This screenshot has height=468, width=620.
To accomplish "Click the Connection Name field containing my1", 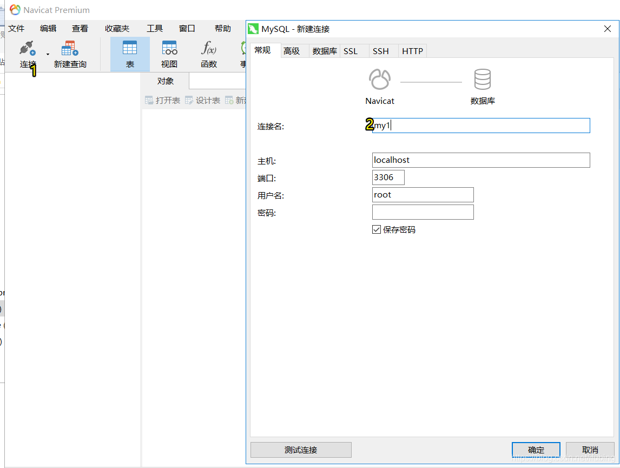I will tap(481, 126).
